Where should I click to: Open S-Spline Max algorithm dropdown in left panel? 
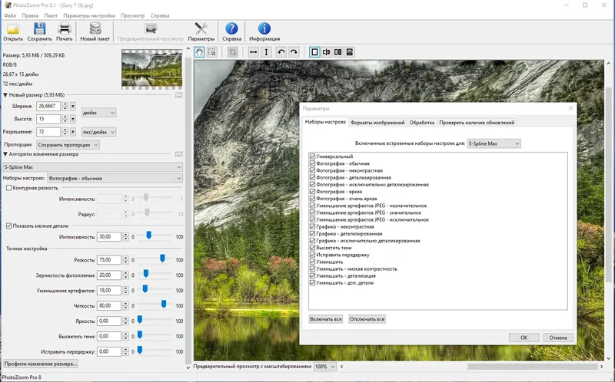pos(93,167)
